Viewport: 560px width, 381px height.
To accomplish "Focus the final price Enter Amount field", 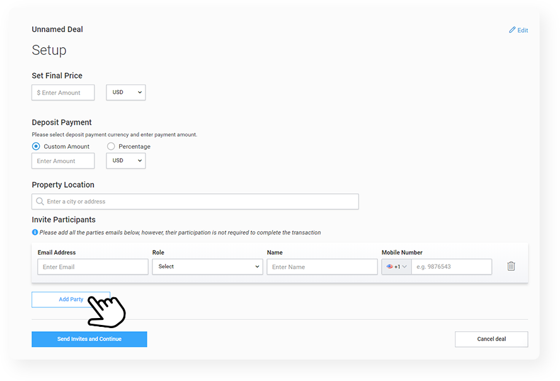I will click(63, 93).
